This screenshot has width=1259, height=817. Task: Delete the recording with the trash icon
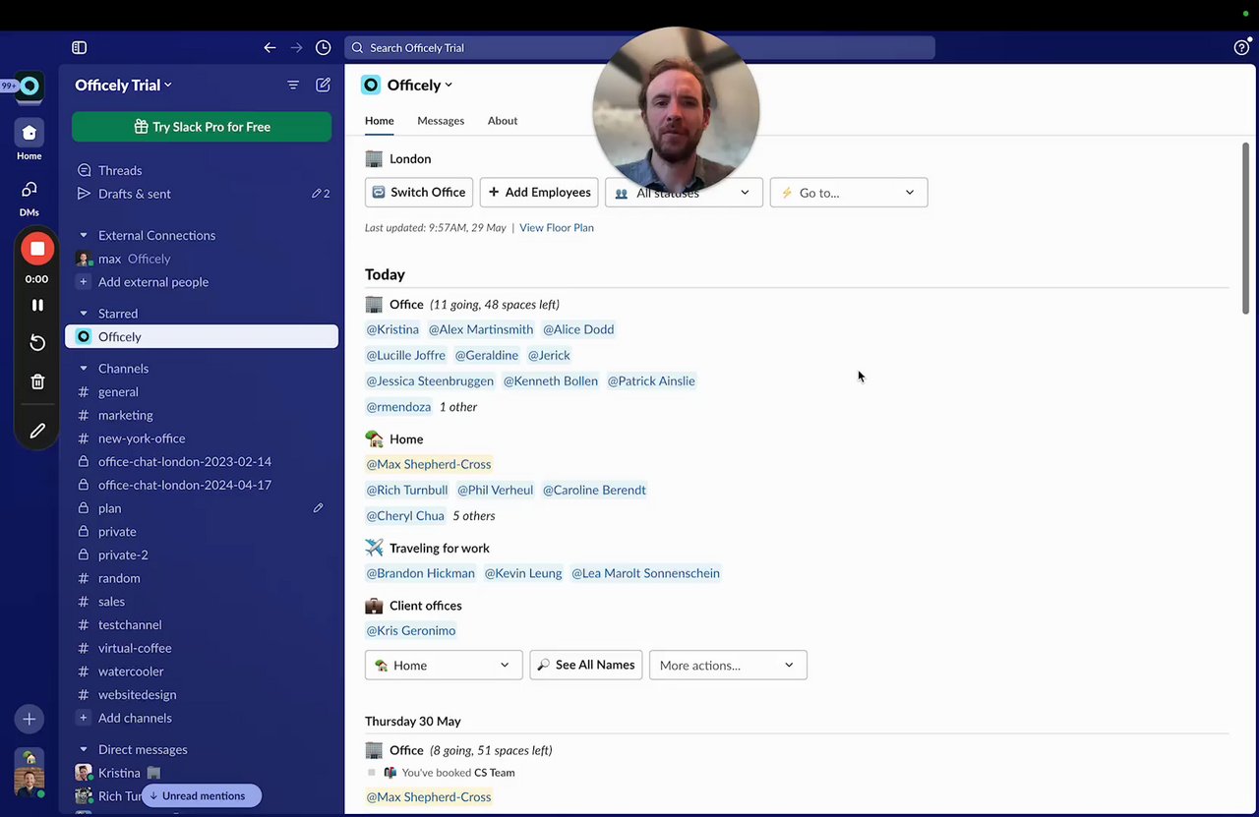tap(37, 381)
